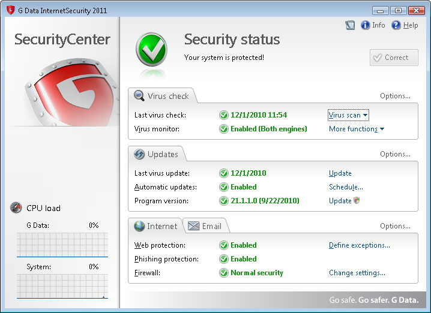Click the CPU load gauge icon
The height and width of the screenshot is (313, 431).
pyautogui.click(x=16, y=208)
